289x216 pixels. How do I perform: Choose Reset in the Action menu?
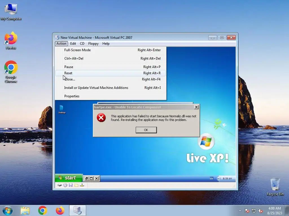coord(111,73)
